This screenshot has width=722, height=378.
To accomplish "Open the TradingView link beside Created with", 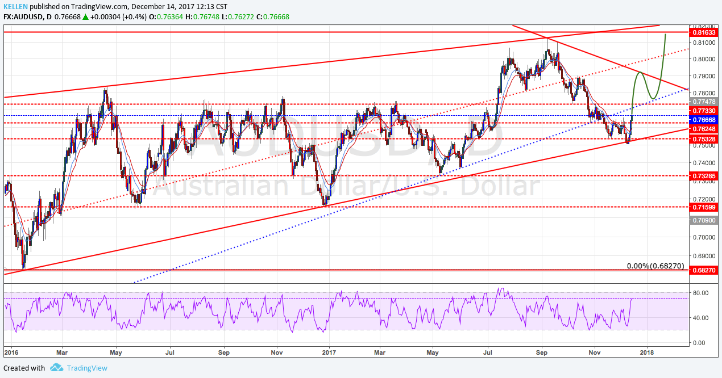I will pos(87,368).
